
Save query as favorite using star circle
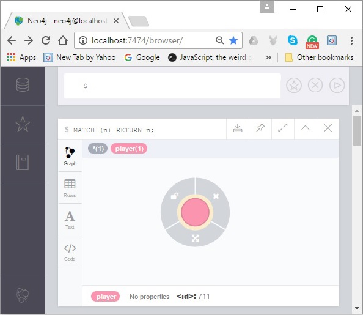294,85
